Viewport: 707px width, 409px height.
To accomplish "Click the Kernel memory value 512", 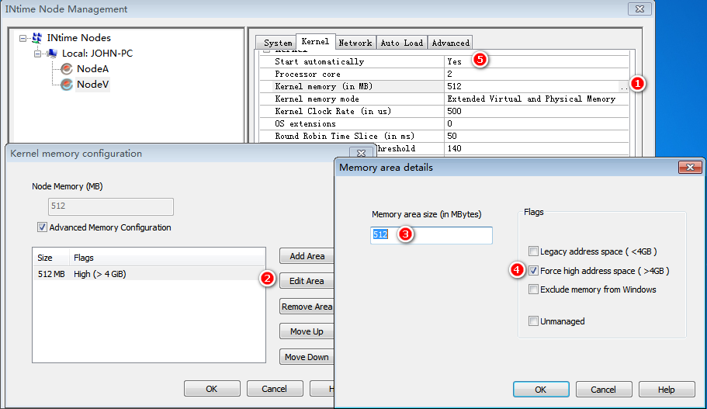I will (455, 87).
